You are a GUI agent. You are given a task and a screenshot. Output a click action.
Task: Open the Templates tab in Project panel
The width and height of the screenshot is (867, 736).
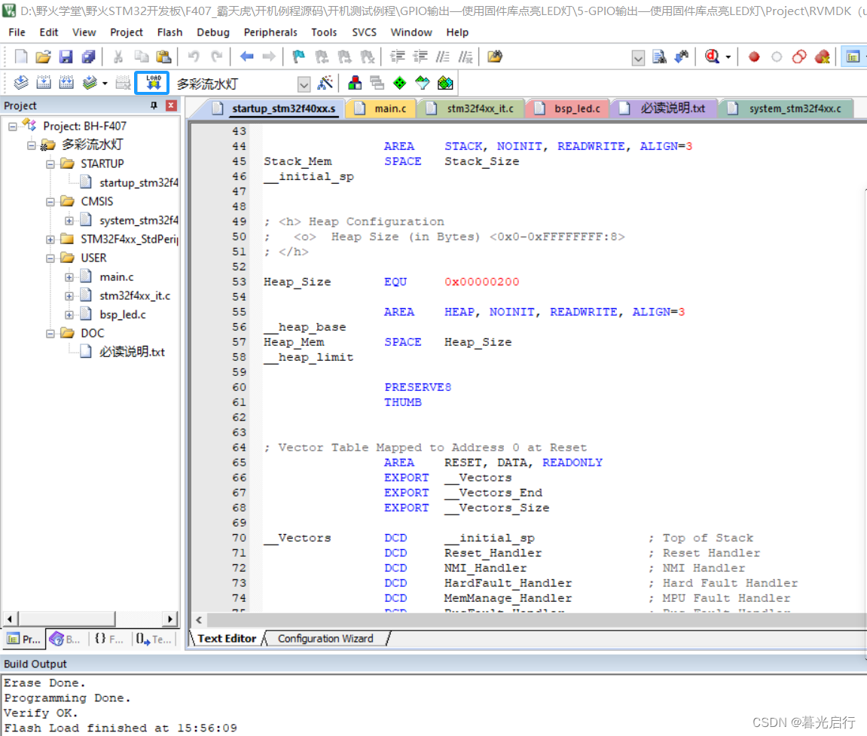154,640
